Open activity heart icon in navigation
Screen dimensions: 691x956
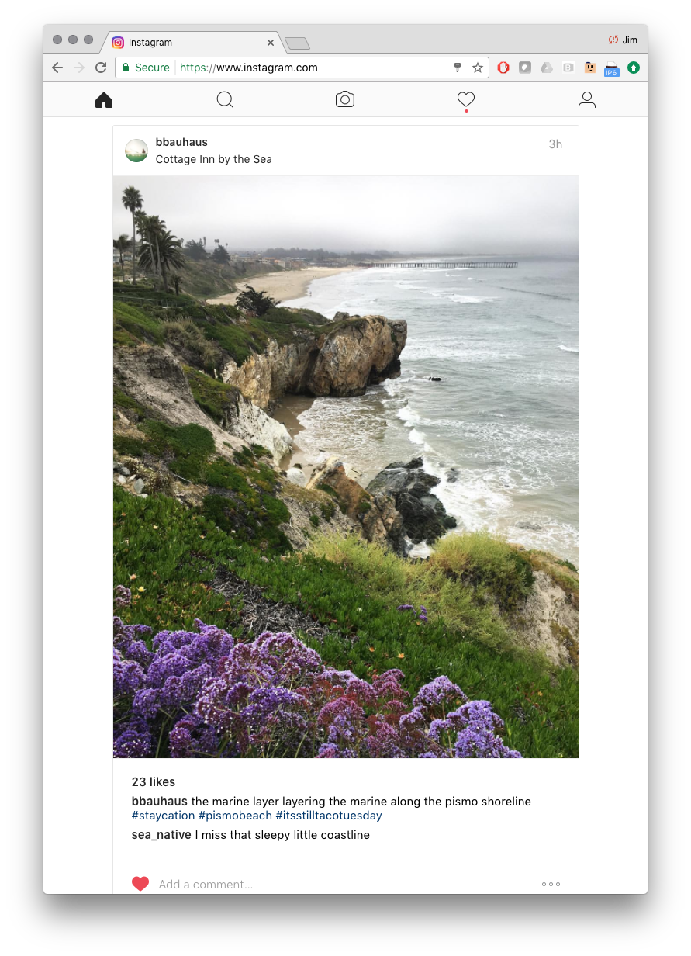(x=466, y=100)
